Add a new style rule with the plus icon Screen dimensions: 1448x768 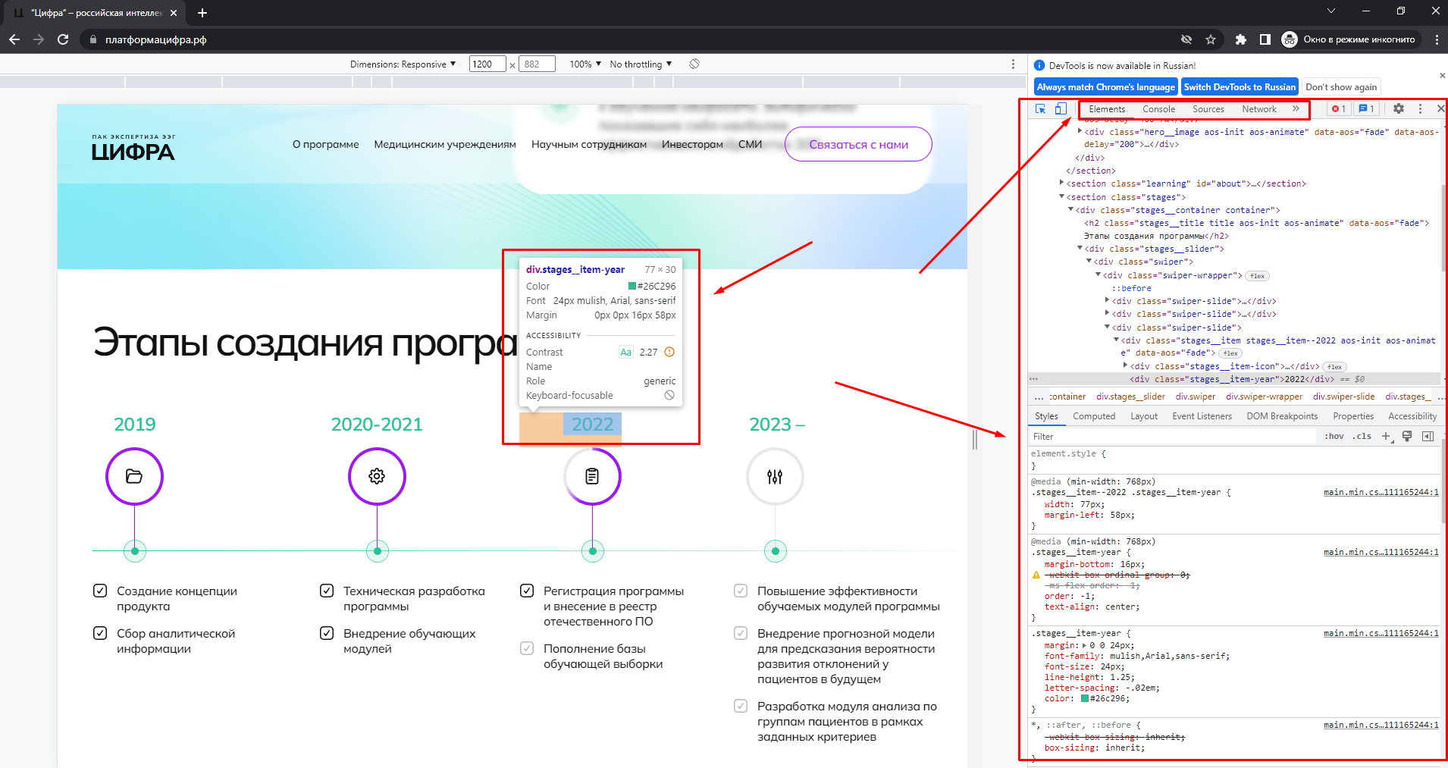1387,437
